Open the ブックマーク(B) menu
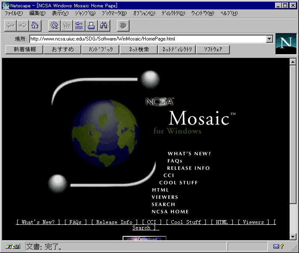Image resolution: width=299 pixels, height=253 pixels. [x=114, y=13]
